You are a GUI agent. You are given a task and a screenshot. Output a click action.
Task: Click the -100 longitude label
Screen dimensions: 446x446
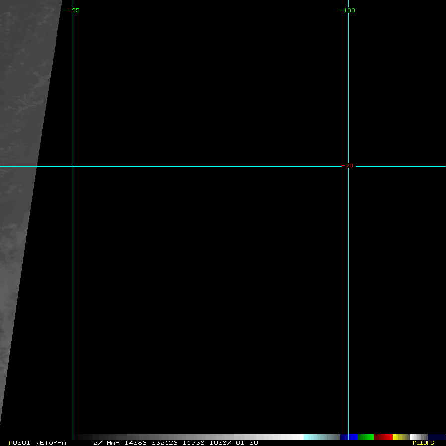tap(347, 10)
